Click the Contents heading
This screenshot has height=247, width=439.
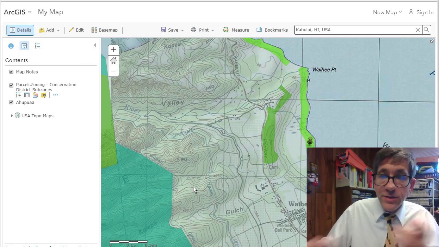tap(16, 60)
